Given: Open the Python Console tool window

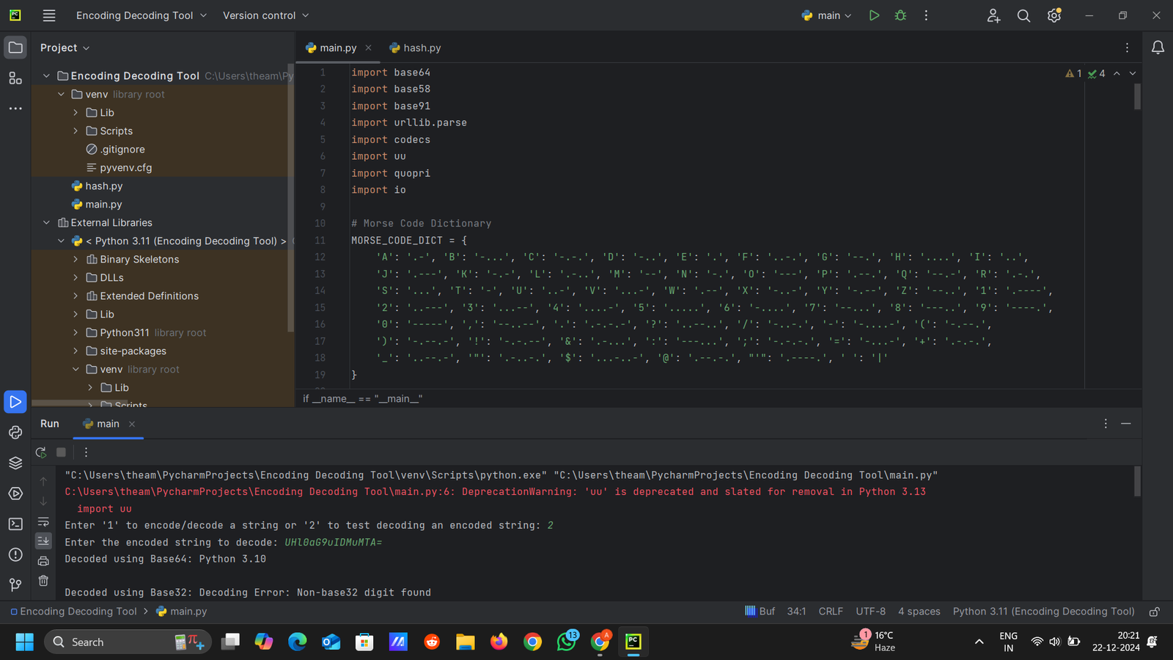Looking at the screenshot, I should pyautogui.click(x=15, y=433).
